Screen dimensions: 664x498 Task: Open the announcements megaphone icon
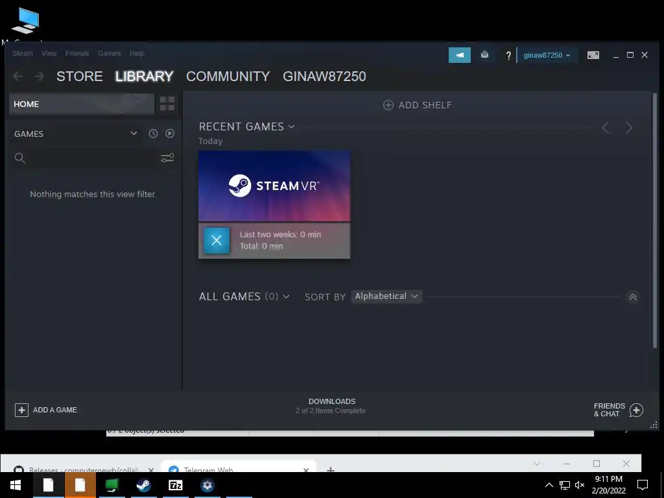coord(460,55)
